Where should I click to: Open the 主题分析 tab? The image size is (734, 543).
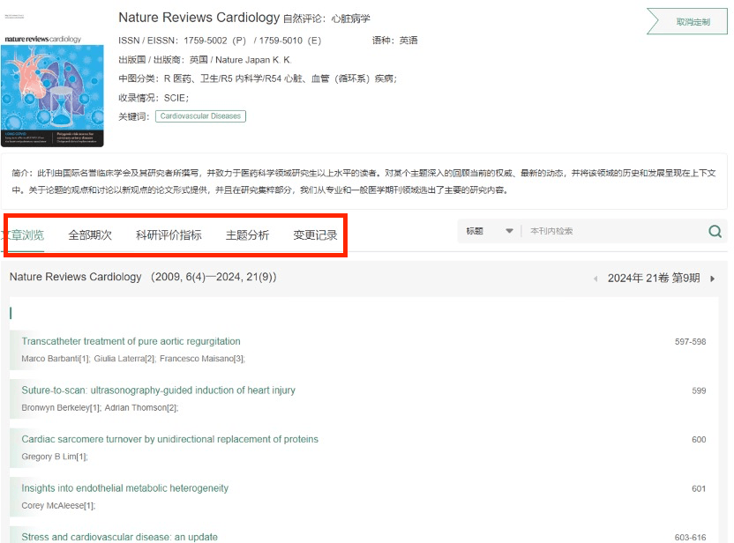tap(247, 234)
